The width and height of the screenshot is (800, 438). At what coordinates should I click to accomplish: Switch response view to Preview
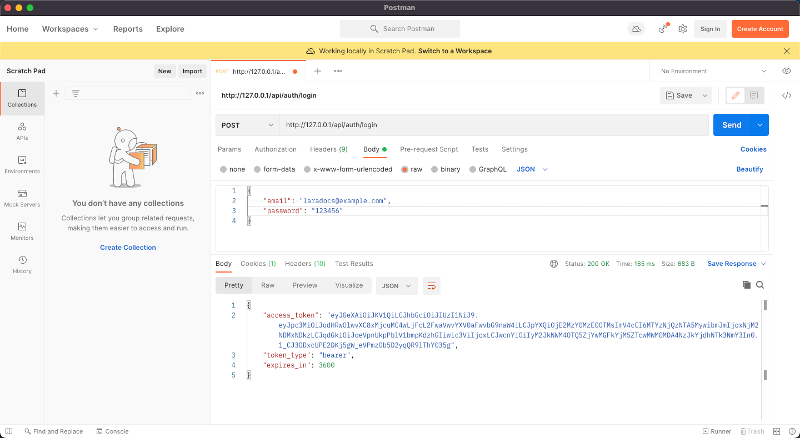pyautogui.click(x=305, y=285)
